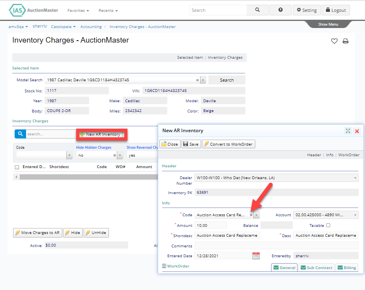Screen dimensions: 365x290
Task: Jump to WorkOrder section link in dialog
Action: tap(349, 155)
